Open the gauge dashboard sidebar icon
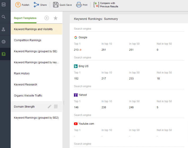Image resolution: width=188 pixels, height=148 pixels. point(4,42)
